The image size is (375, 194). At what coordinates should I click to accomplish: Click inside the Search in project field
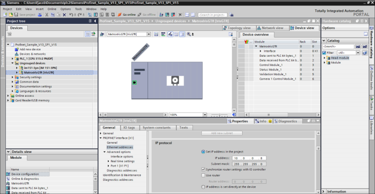pos(212,15)
